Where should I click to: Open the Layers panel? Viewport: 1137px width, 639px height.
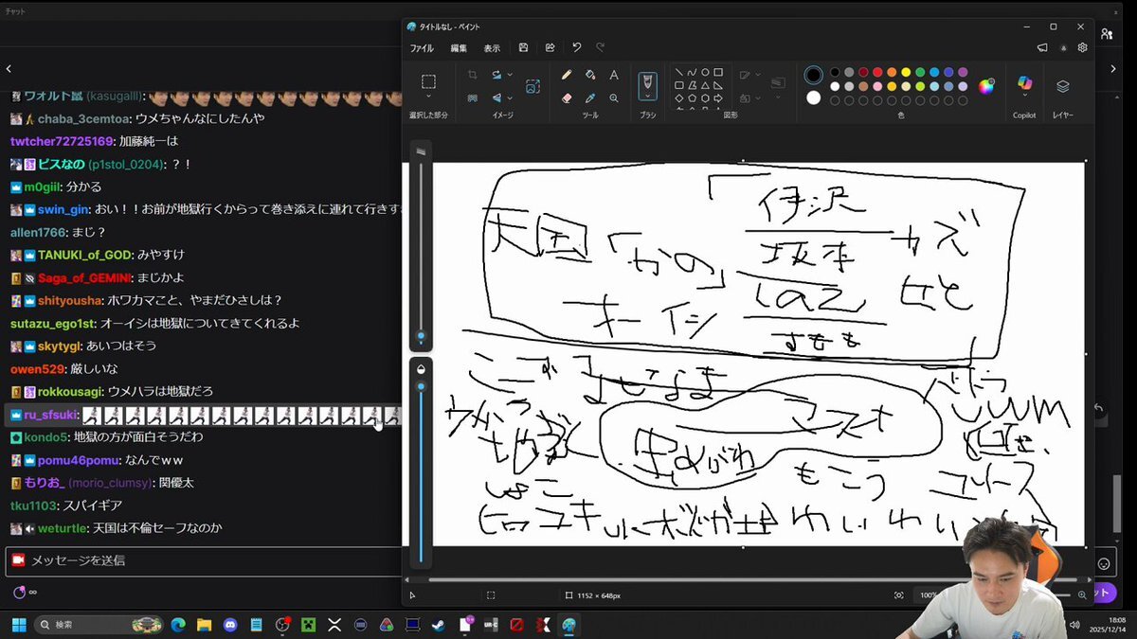coord(1062,86)
